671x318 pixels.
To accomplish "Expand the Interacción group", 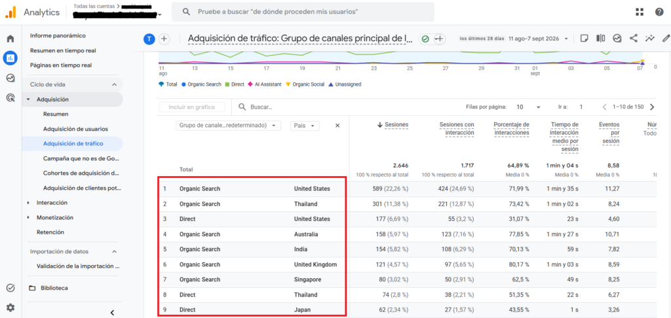I will coord(28,203).
